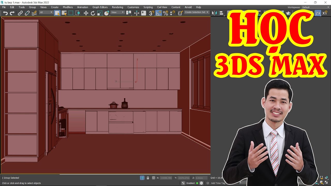Click the Add Time Tag label
331x186 pixels.
click(x=218, y=183)
